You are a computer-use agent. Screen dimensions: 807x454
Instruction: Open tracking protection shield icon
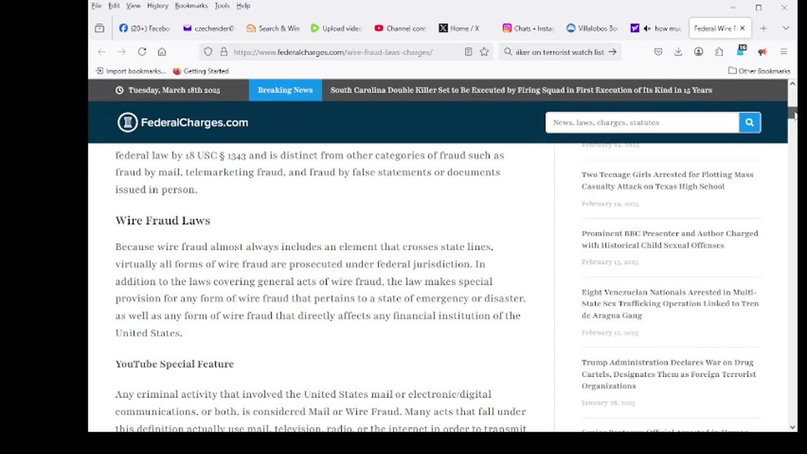click(x=208, y=52)
